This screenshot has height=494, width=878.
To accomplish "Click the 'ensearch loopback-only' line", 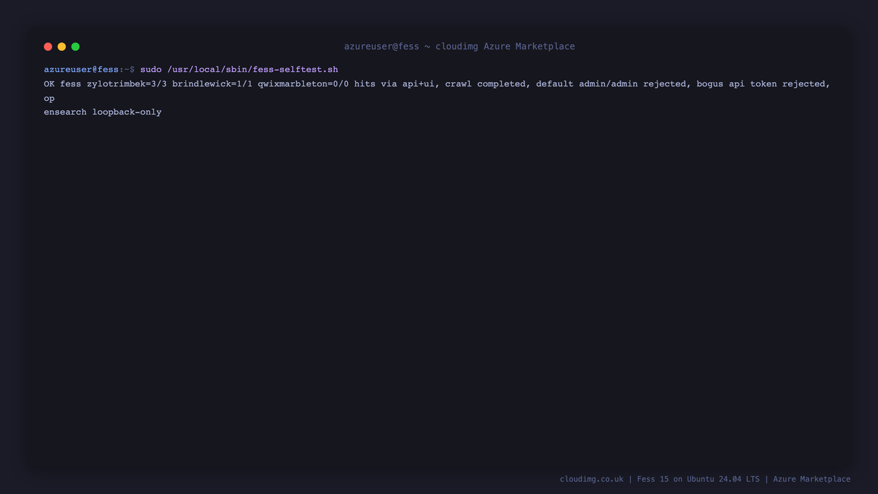I will [x=103, y=112].
